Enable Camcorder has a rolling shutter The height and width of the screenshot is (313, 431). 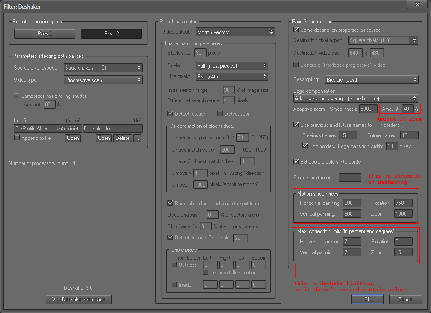(x=17, y=96)
